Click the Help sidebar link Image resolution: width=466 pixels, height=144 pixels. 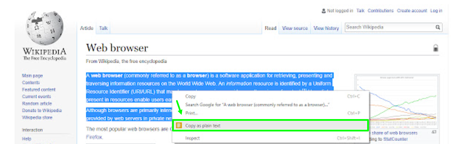click(x=27, y=139)
